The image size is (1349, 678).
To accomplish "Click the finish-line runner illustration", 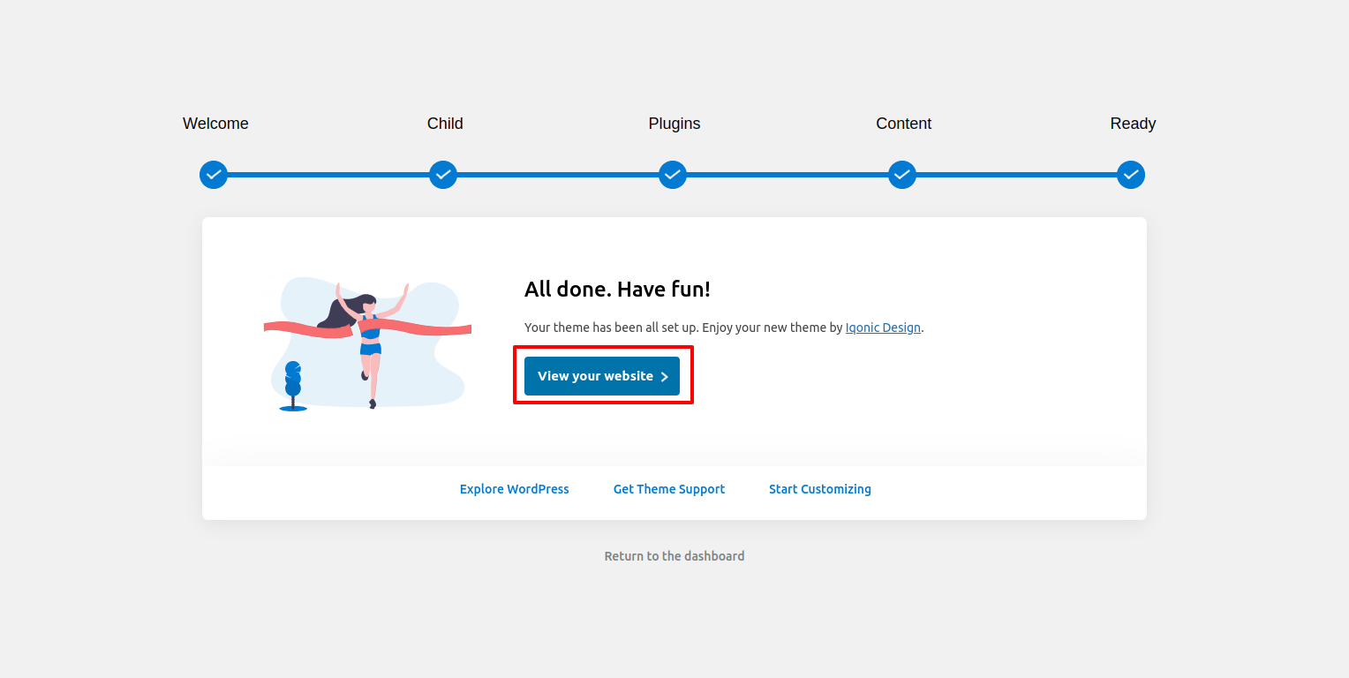I will (367, 343).
